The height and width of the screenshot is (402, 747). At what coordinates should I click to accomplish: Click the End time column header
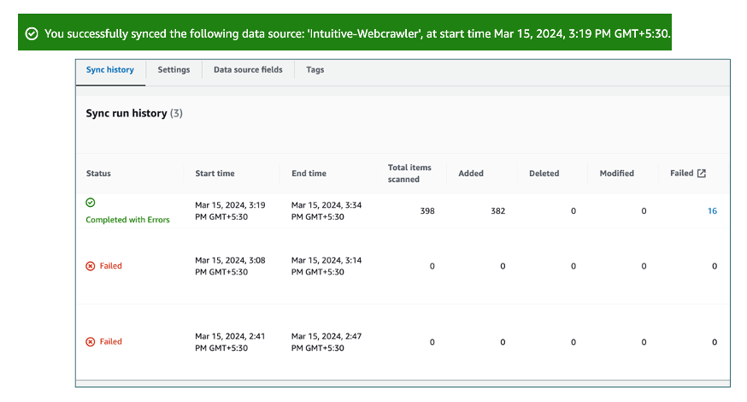pyautogui.click(x=309, y=174)
